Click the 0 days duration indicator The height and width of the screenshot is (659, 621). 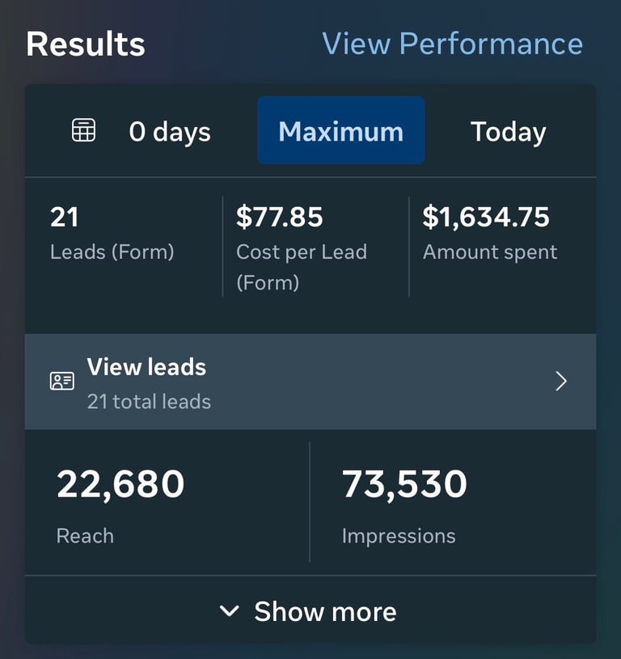[x=170, y=131]
